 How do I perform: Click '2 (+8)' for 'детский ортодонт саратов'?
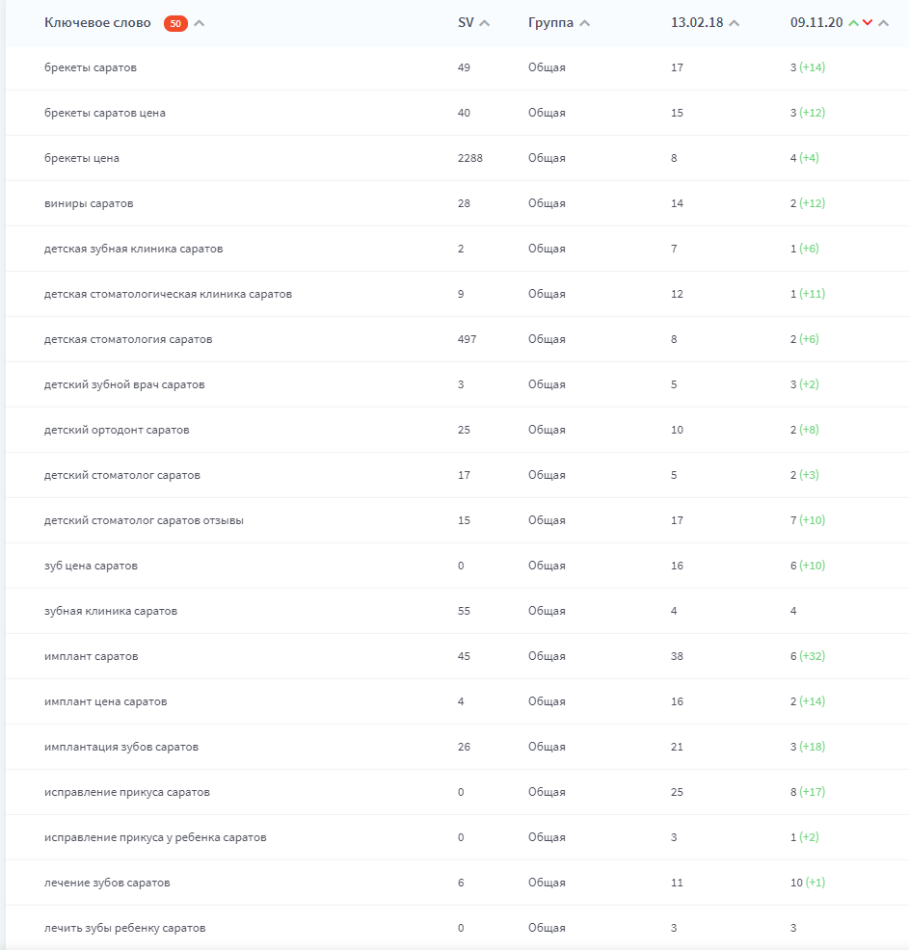point(805,430)
